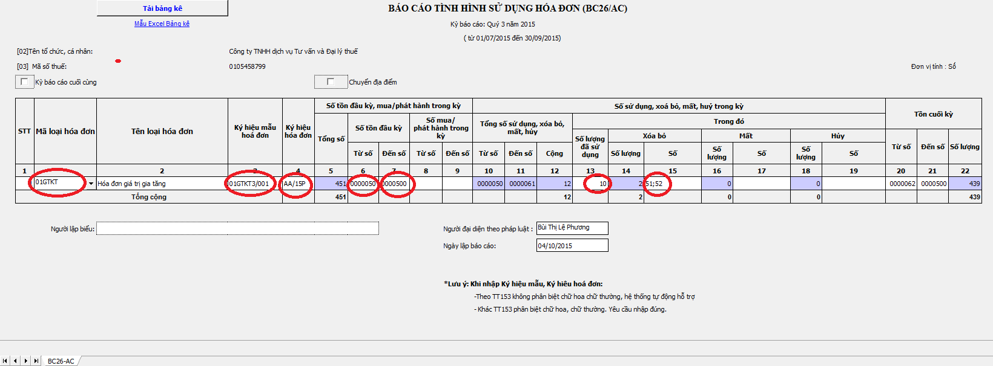The width and height of the screenshot is (993, 366).
Task: Click the first sheet navigation arrow
Action: pos(5,361)
